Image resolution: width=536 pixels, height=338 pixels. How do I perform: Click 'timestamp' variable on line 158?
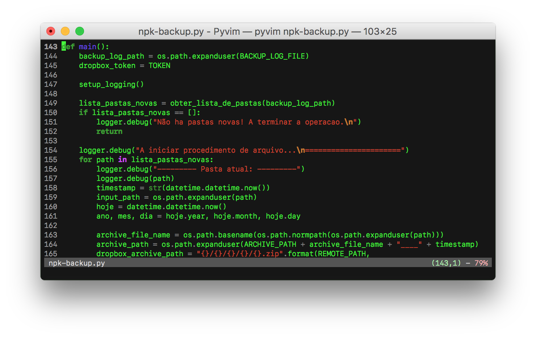[116, 188]
